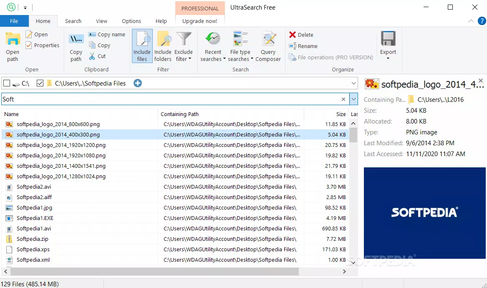Select the Softpedia1.jpg file
This screenshot has height=288, width=487.
(x=175, y=207)
